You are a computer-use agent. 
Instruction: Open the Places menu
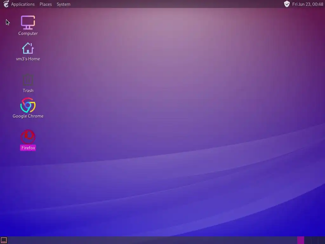pos(46,4)
